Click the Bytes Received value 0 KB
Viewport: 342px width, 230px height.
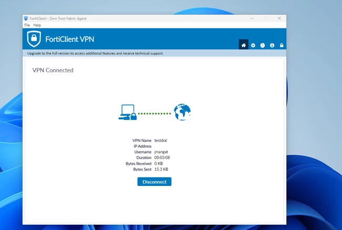159,163
